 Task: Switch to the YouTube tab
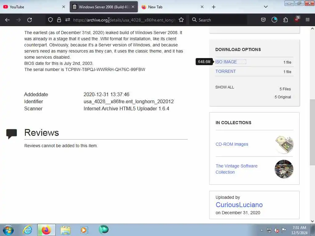click(x=34, y=7)
